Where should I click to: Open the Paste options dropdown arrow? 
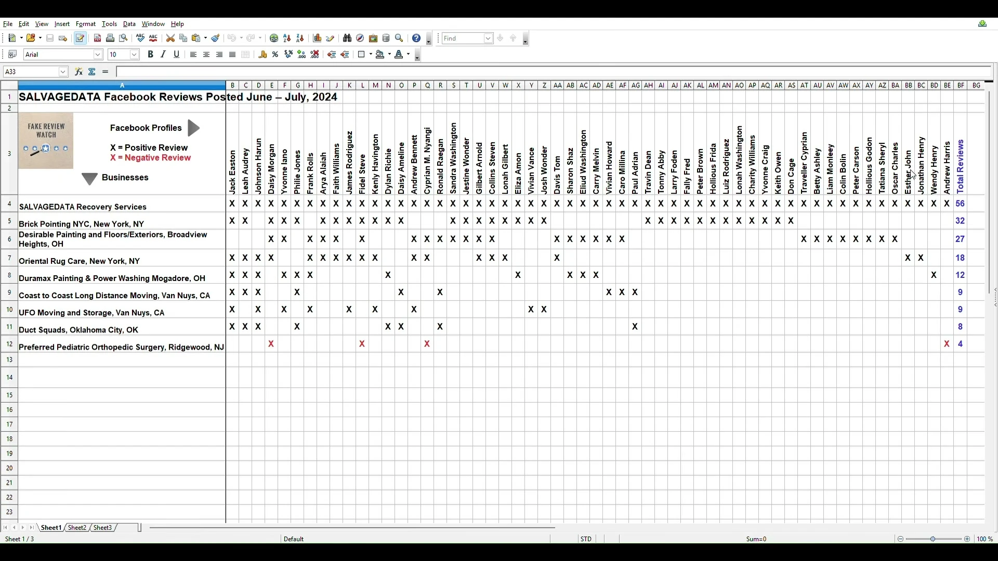pos(205,38)
